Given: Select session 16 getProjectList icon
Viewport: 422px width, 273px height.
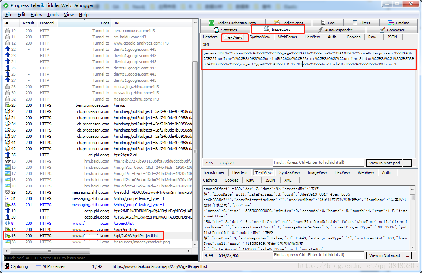Looking at the screenshot, I should [x=8, y=236].
